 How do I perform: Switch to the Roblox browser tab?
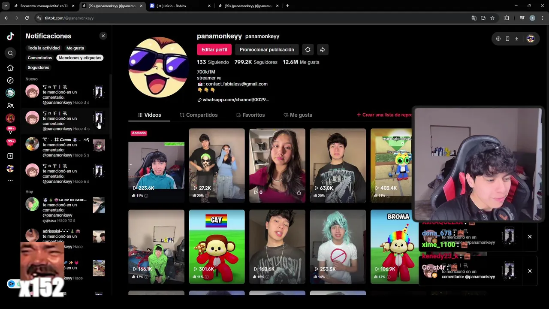[180, 6]
